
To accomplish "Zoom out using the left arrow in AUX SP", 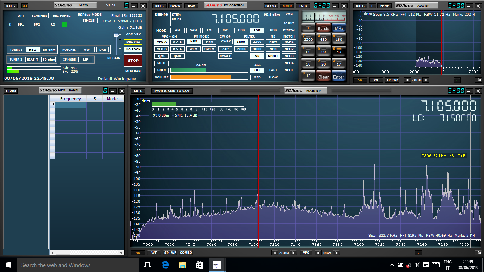I will 407,80.
